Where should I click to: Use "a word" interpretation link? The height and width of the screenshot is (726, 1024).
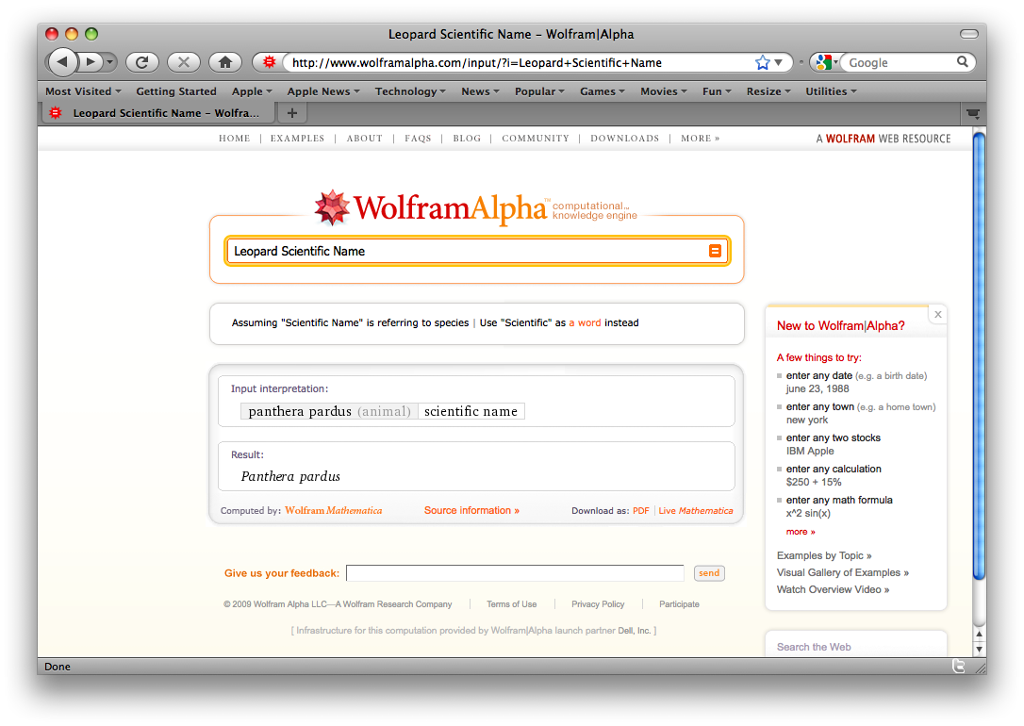point(585,322)
